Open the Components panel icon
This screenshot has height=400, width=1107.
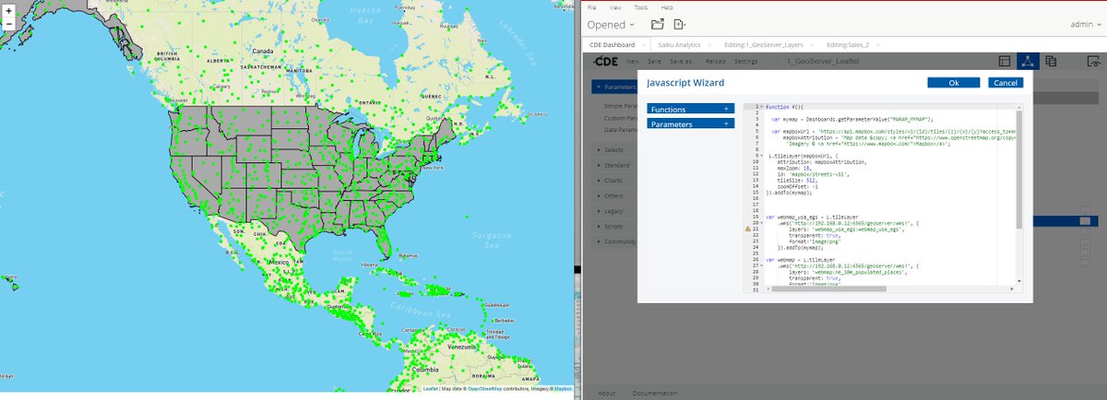coord(1029,61)
